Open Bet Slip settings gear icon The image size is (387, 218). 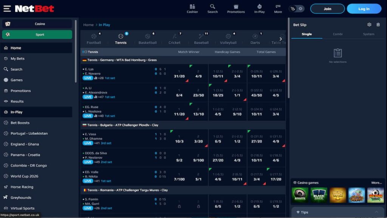(369, 25)
